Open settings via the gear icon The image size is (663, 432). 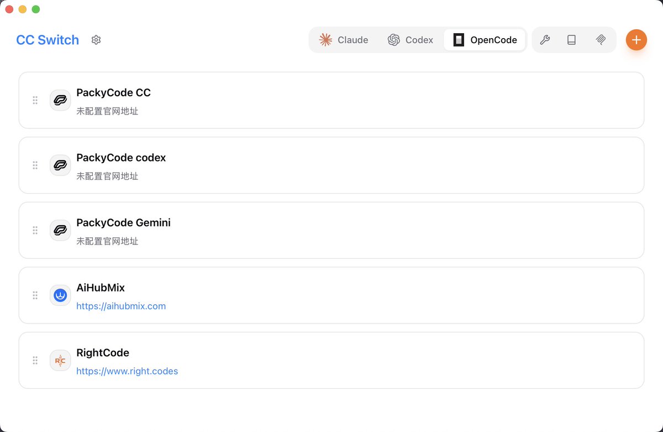click(96, 40)
